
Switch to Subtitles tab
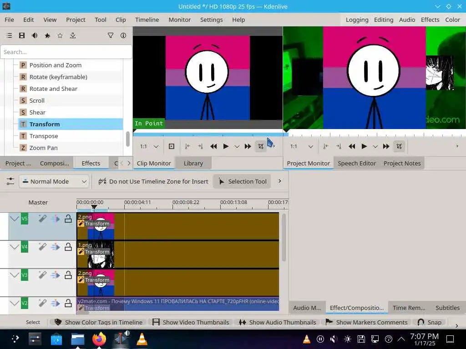point(448,308)
